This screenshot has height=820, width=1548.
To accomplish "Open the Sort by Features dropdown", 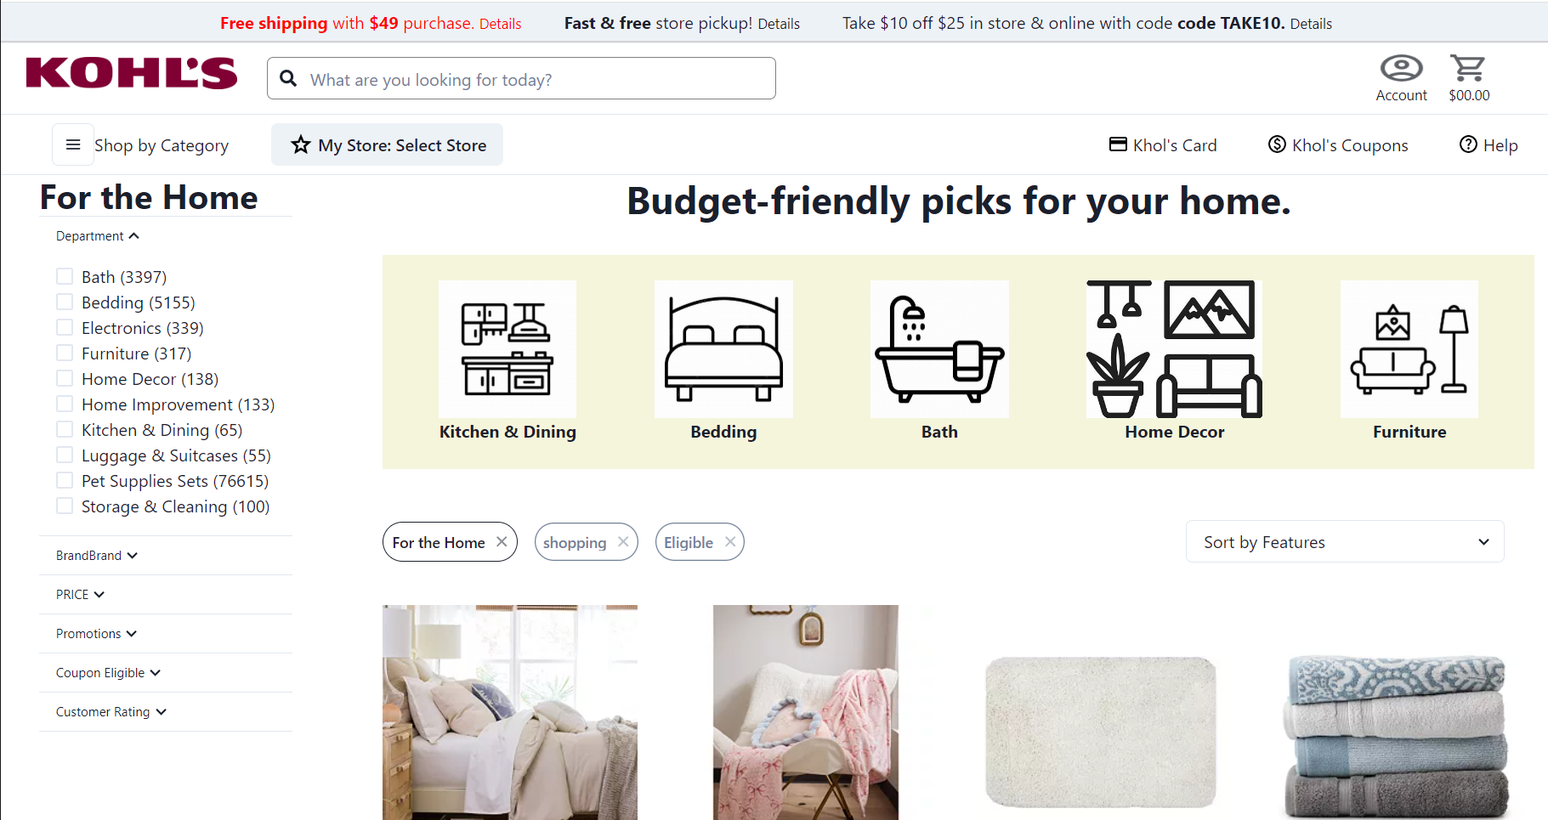I will coord(1345,541).
